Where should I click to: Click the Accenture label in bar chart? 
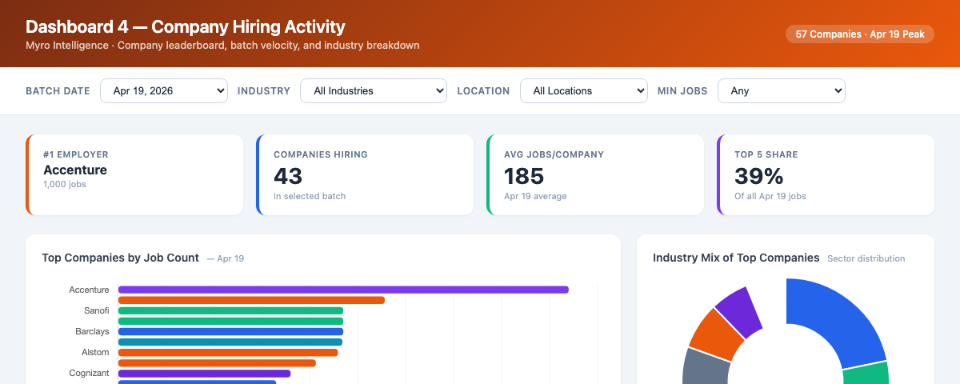pos(89,290)
